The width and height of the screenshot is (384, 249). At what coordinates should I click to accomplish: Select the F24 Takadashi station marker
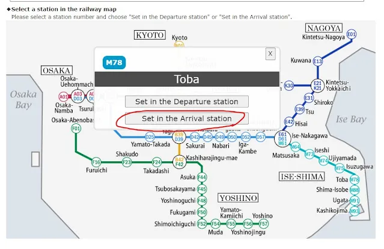click(157, 162)
